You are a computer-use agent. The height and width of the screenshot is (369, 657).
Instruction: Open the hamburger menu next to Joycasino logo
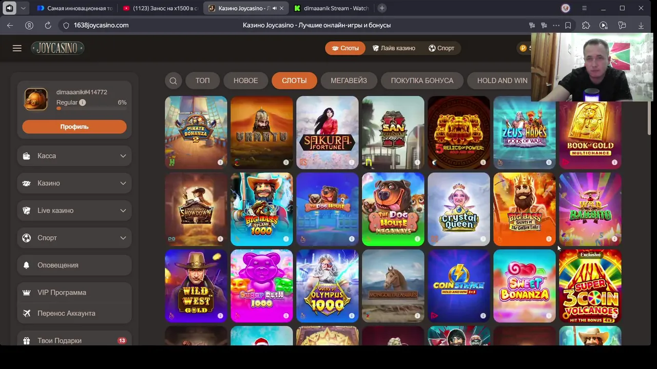point(17,48)
